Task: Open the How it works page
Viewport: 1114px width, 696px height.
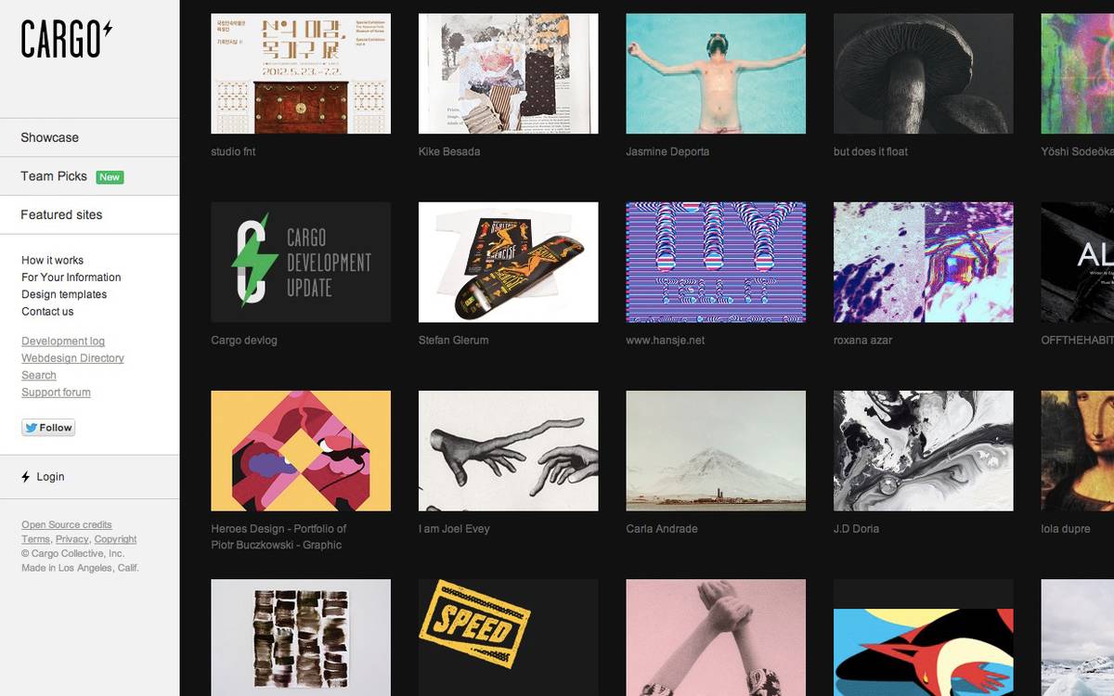Action: (52, 260)
